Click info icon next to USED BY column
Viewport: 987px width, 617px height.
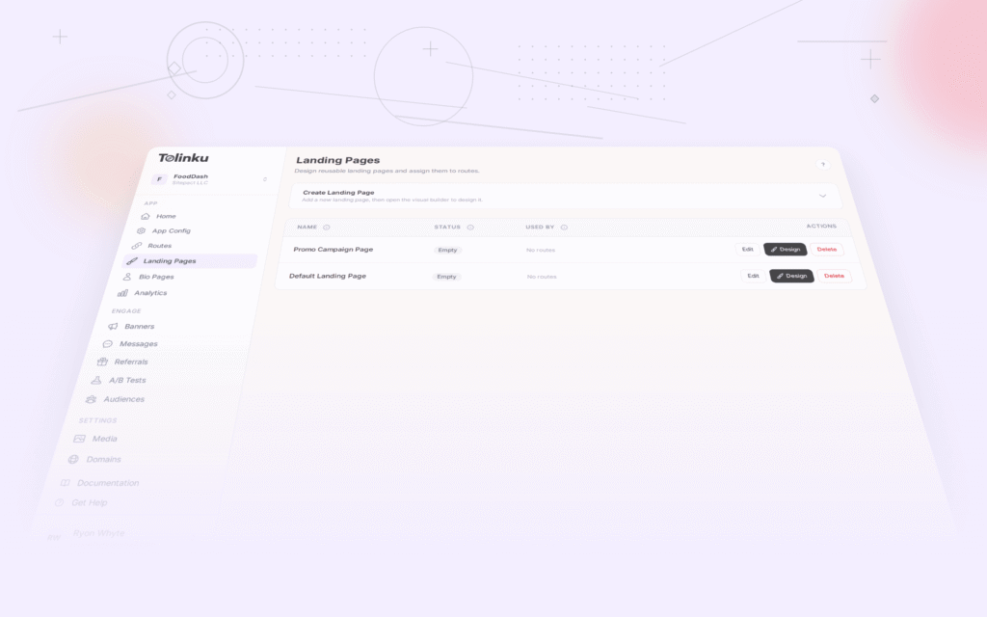tap(564, 228)
